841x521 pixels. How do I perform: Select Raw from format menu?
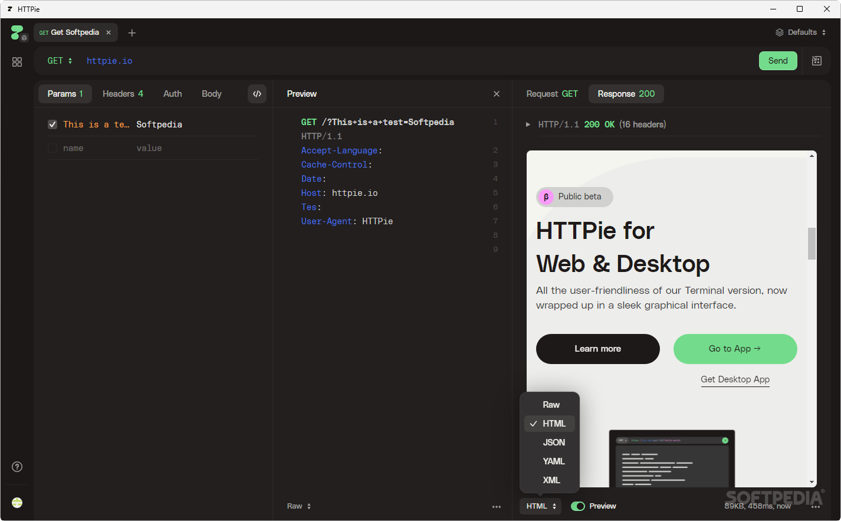click(x=550, y=405)
